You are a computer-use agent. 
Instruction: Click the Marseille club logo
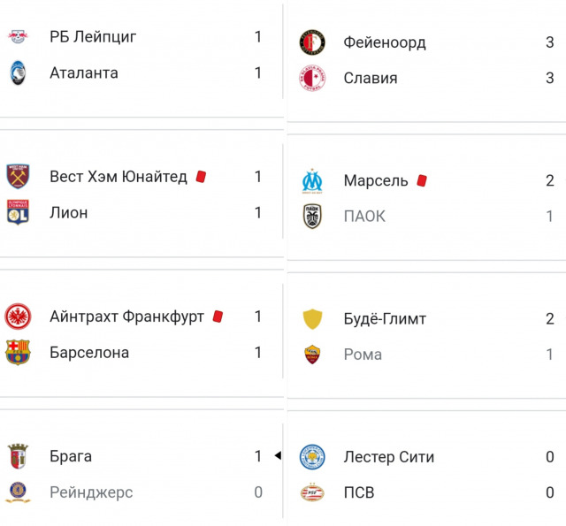313,181
